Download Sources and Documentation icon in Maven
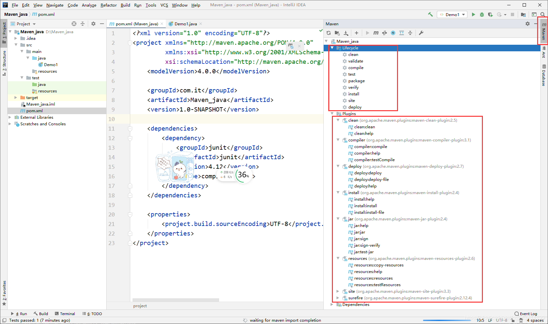Image resolution: width=548 pixels, height=324 pixels. point(346,33)
